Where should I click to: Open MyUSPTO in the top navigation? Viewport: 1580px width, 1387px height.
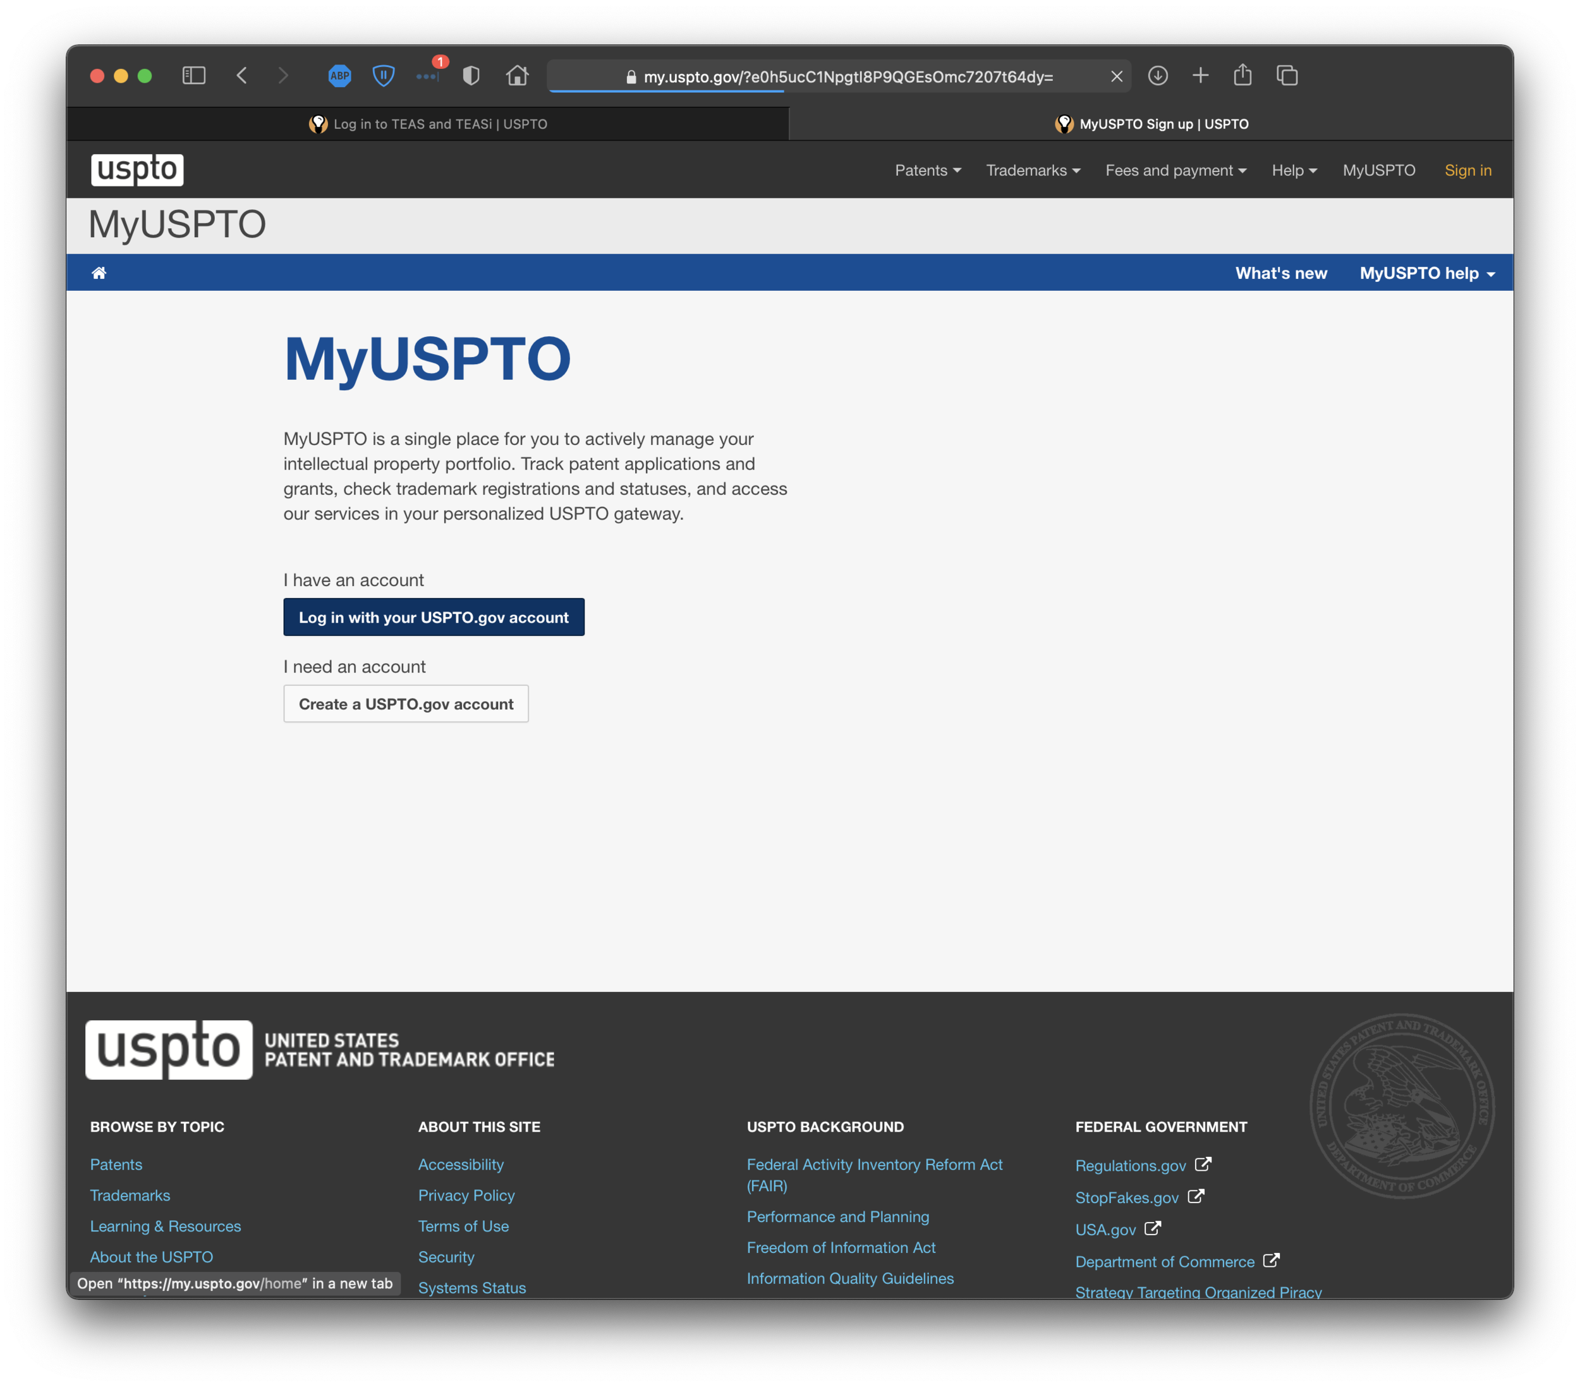tap(1379, 170)
